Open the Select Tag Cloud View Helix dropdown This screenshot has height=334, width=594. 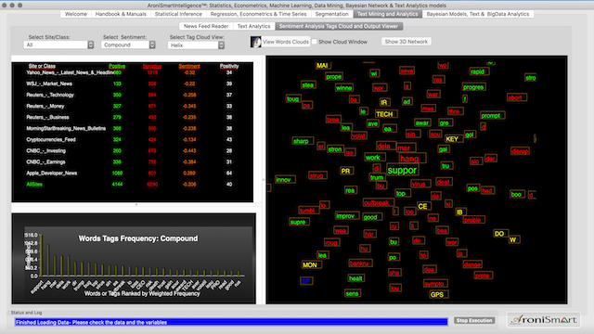pyautogui.click(x=196, y=45)
